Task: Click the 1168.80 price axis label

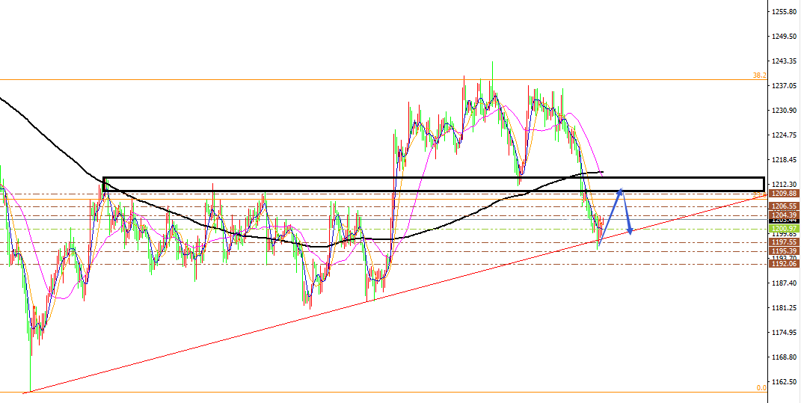Action: click(x=785, y=357)
